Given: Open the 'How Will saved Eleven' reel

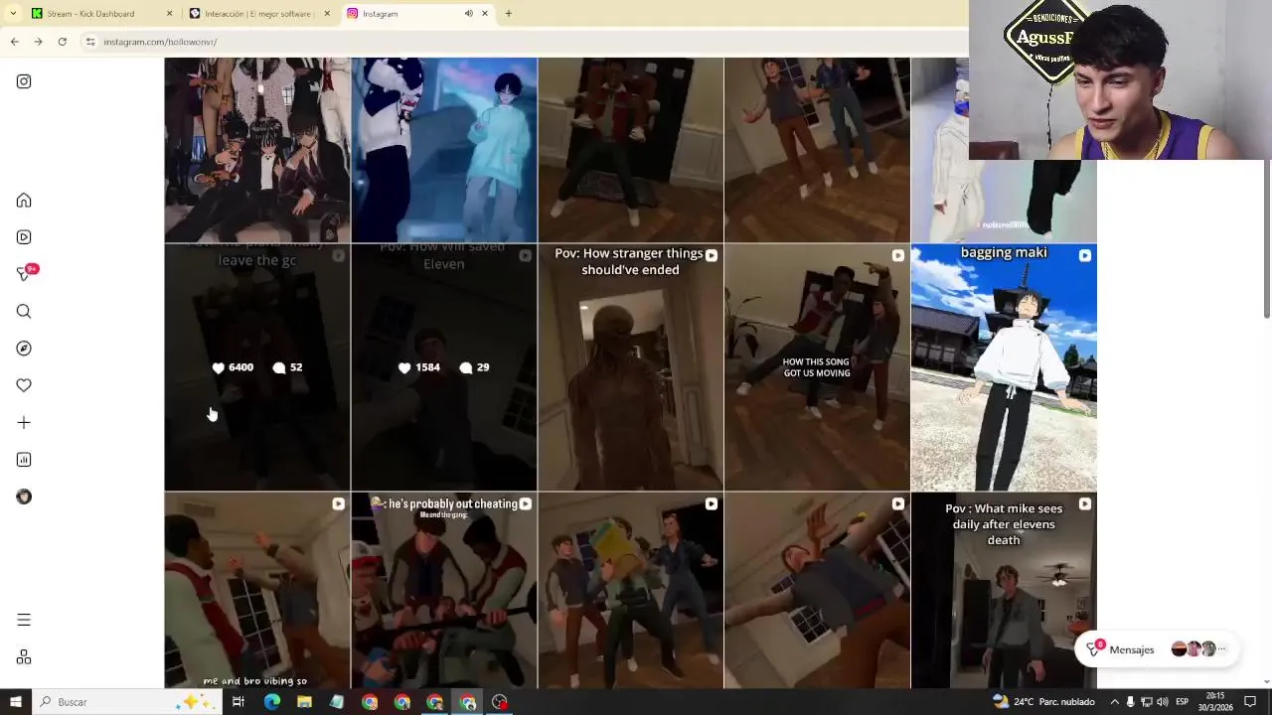Looking at the screenshot, I should [x=444, y=367].
